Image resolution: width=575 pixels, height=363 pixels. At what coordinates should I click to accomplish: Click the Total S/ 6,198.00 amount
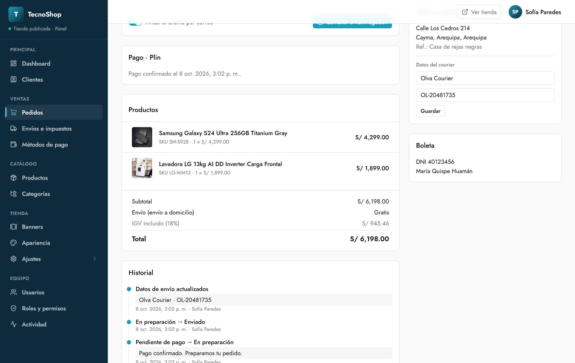point(369,239)
